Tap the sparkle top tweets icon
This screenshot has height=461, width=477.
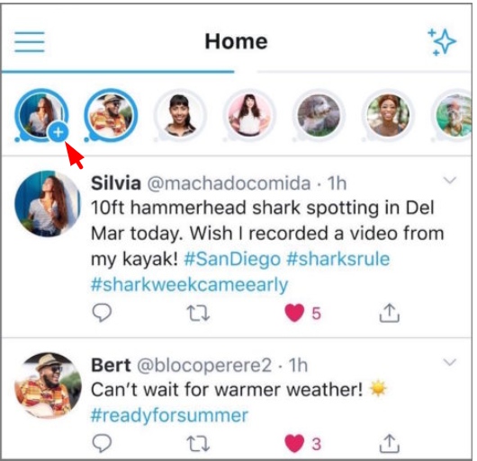point(442,41)
